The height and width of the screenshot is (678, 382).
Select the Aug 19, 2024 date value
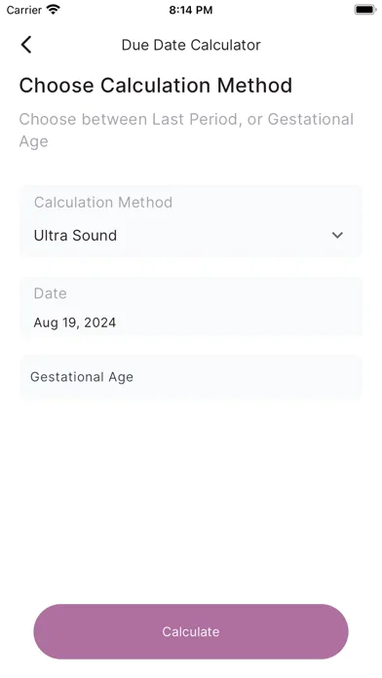point(75,322)
